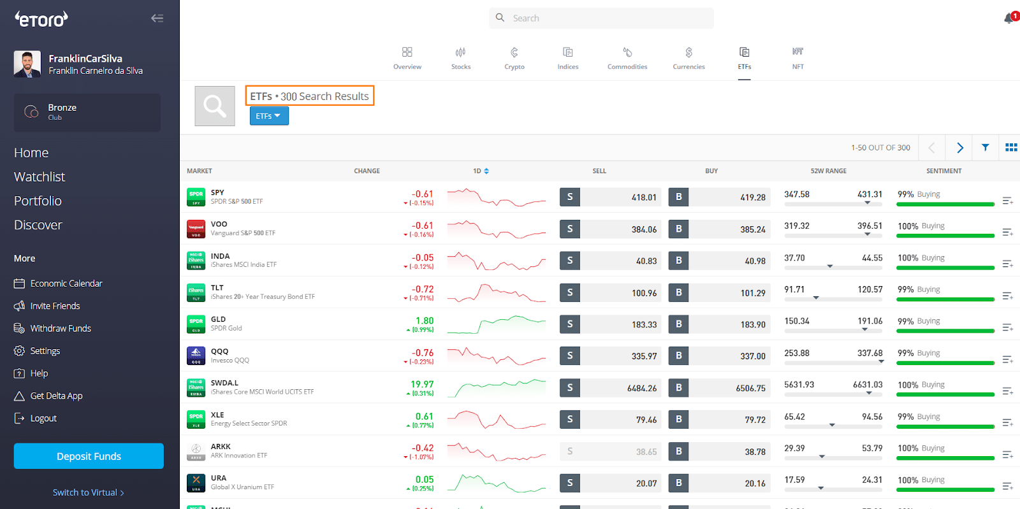Screen dimensions: 1020x509
Task: Open Get Delta App
Action: (48, 396)
